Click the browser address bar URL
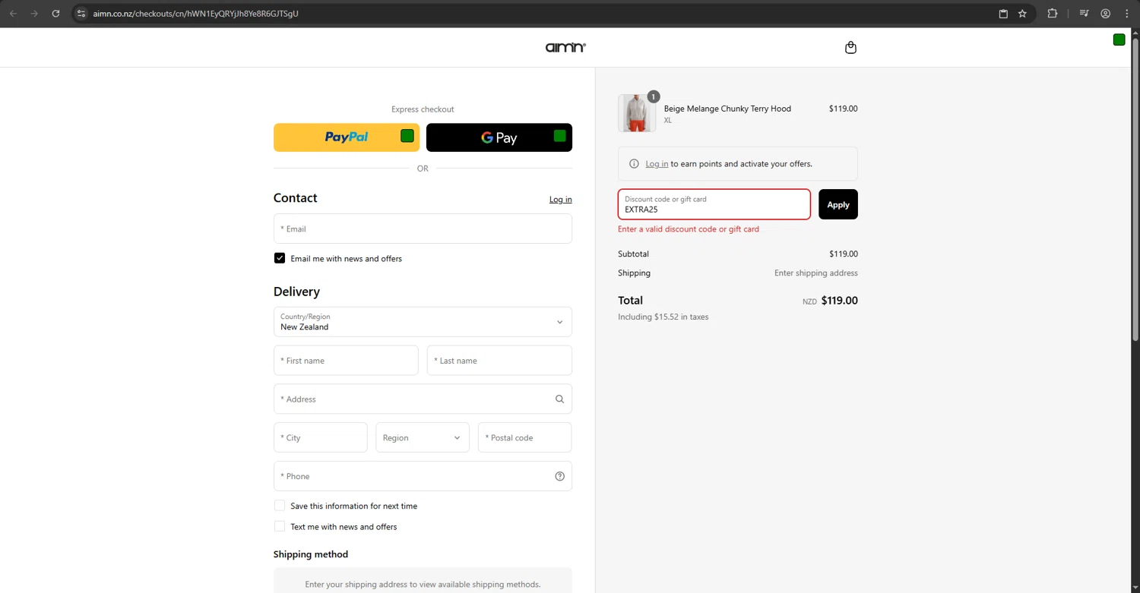This screenshot has width=1140, height=593. (x=196, y=14)
